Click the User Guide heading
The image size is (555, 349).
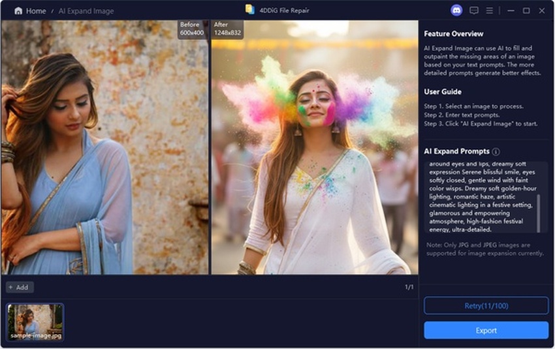(x=443, y=92)
